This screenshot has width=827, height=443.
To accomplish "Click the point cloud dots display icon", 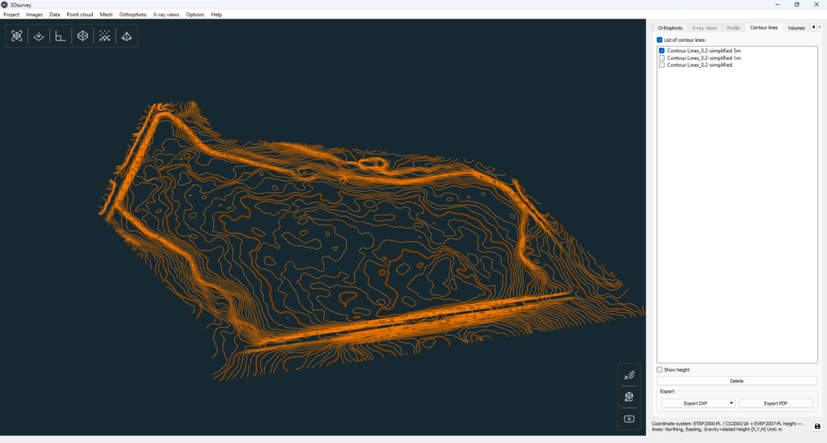I will (x=104, y=36).
